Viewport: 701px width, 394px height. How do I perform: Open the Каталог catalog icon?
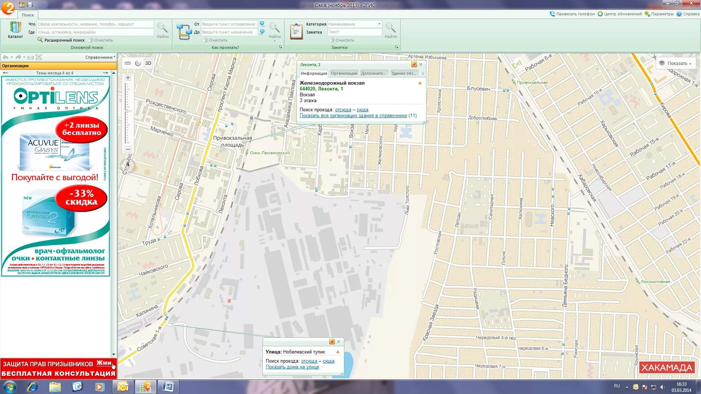[x=15, y=30]
